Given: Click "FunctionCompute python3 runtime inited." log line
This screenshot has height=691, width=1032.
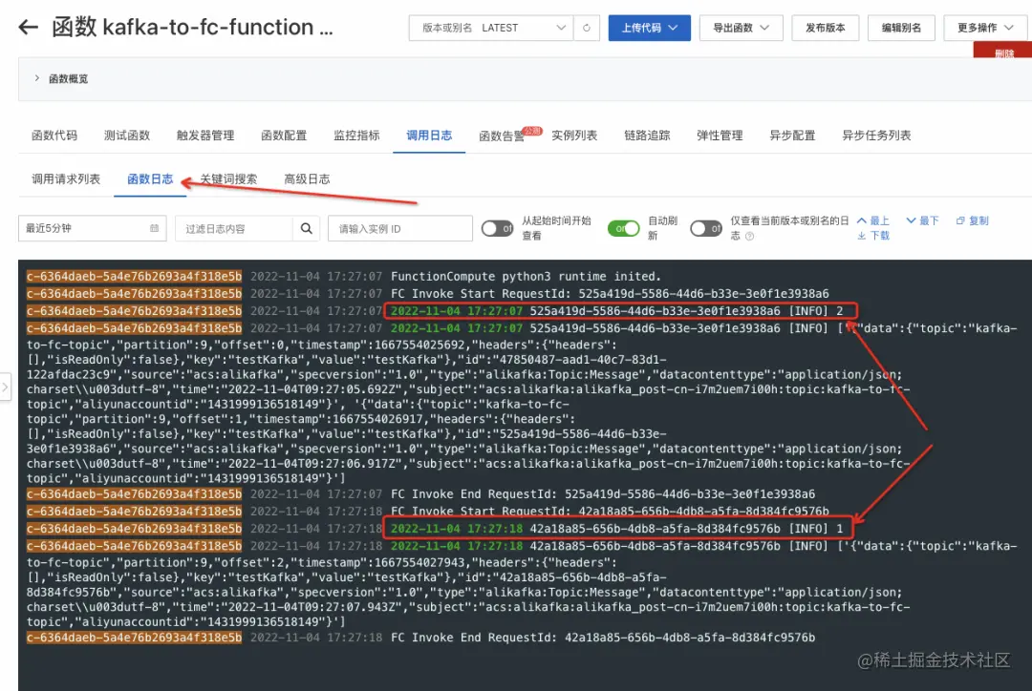Looking at the screenshot, I should [x=526, y=277].
